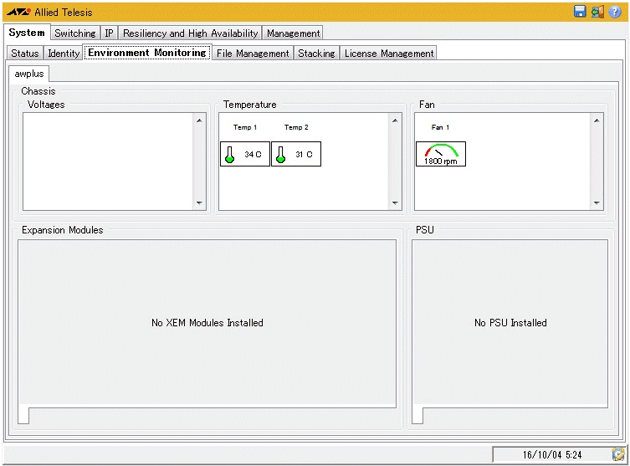Click the Fan 1 rpm gauge
The image size is (630, 466).
coord(441,154)
